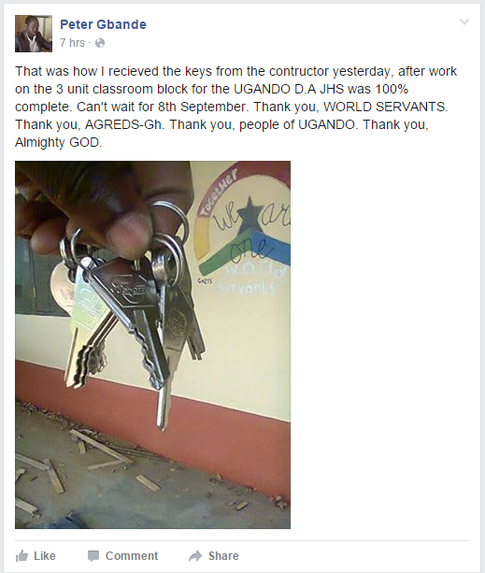
Task: Select the Comment text label
Action: tap(132, 556)
